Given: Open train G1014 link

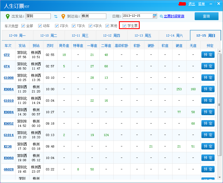Looking at the screenshot, I should click(x=9, y=135).
